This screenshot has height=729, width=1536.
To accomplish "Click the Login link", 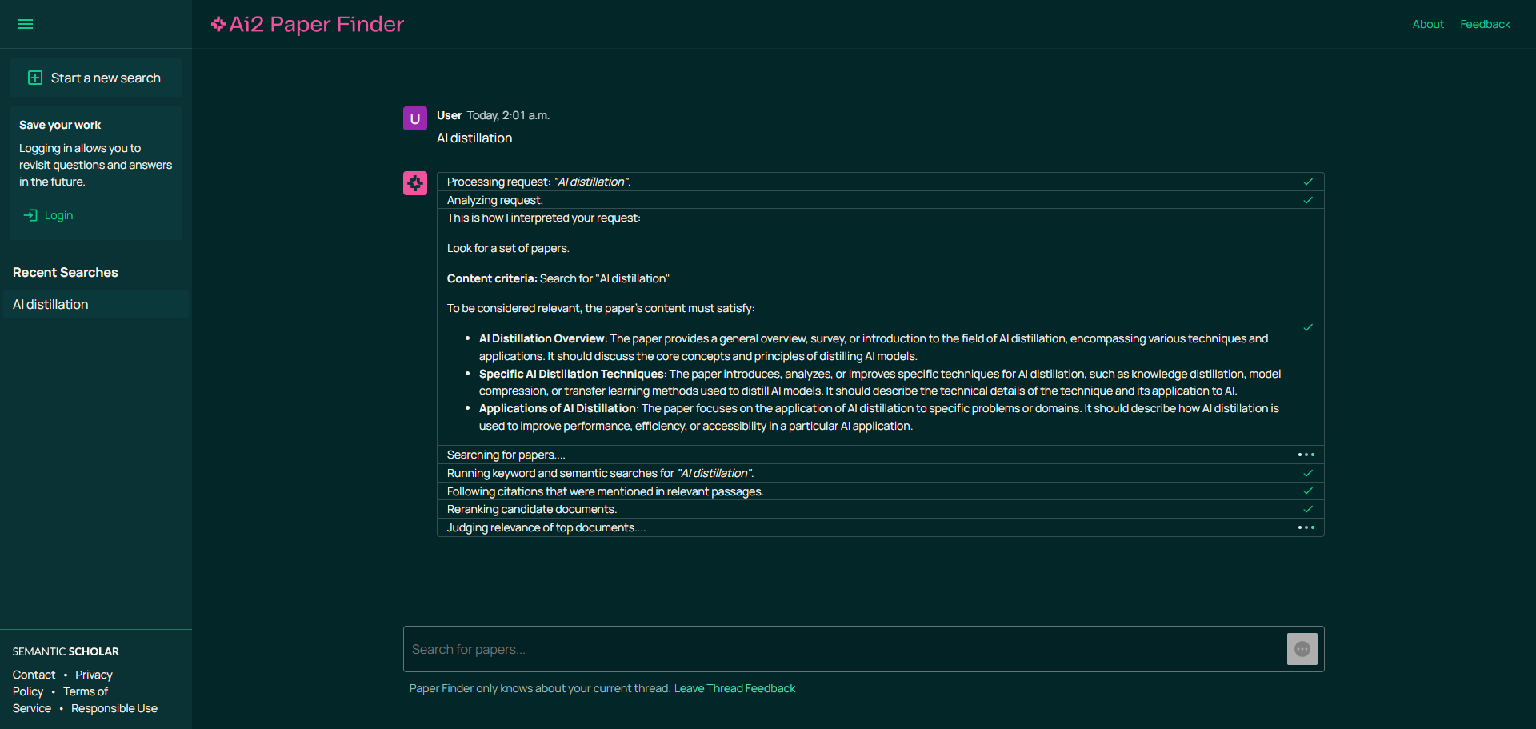I will [58, 215].
